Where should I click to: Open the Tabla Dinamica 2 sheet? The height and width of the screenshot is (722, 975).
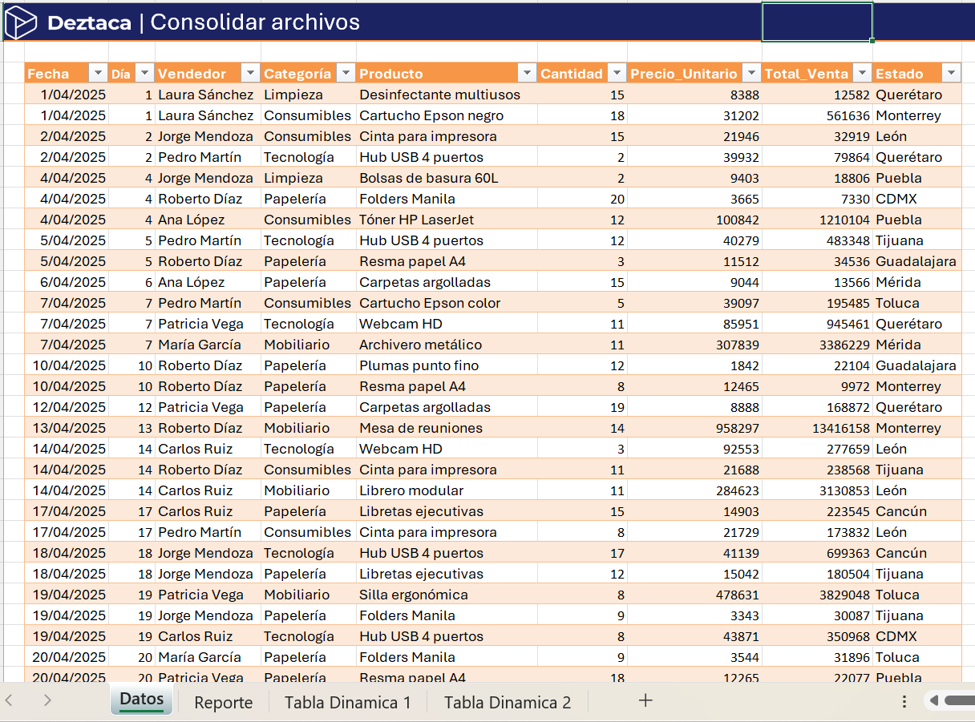tap(508, 703)
